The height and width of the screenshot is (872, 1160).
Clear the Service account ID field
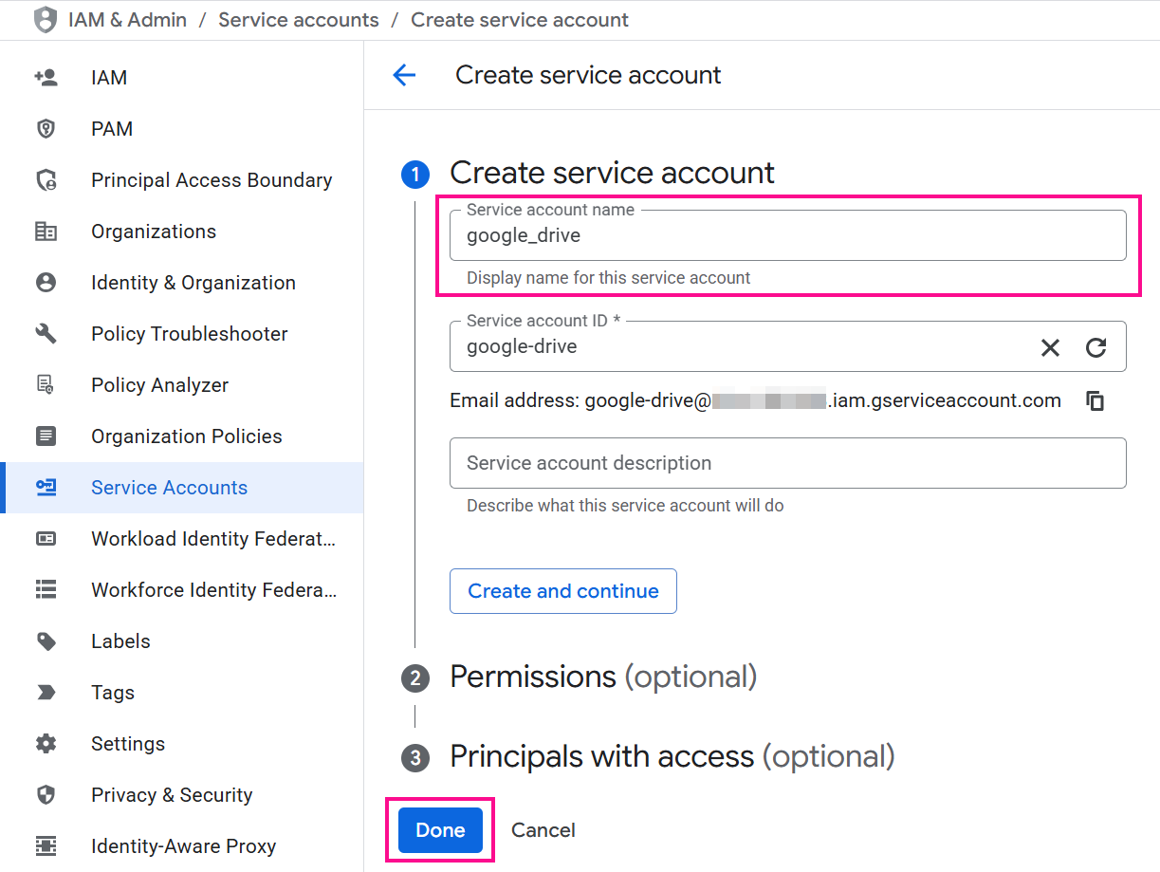pyautogui.click(x=1050, y=346)
